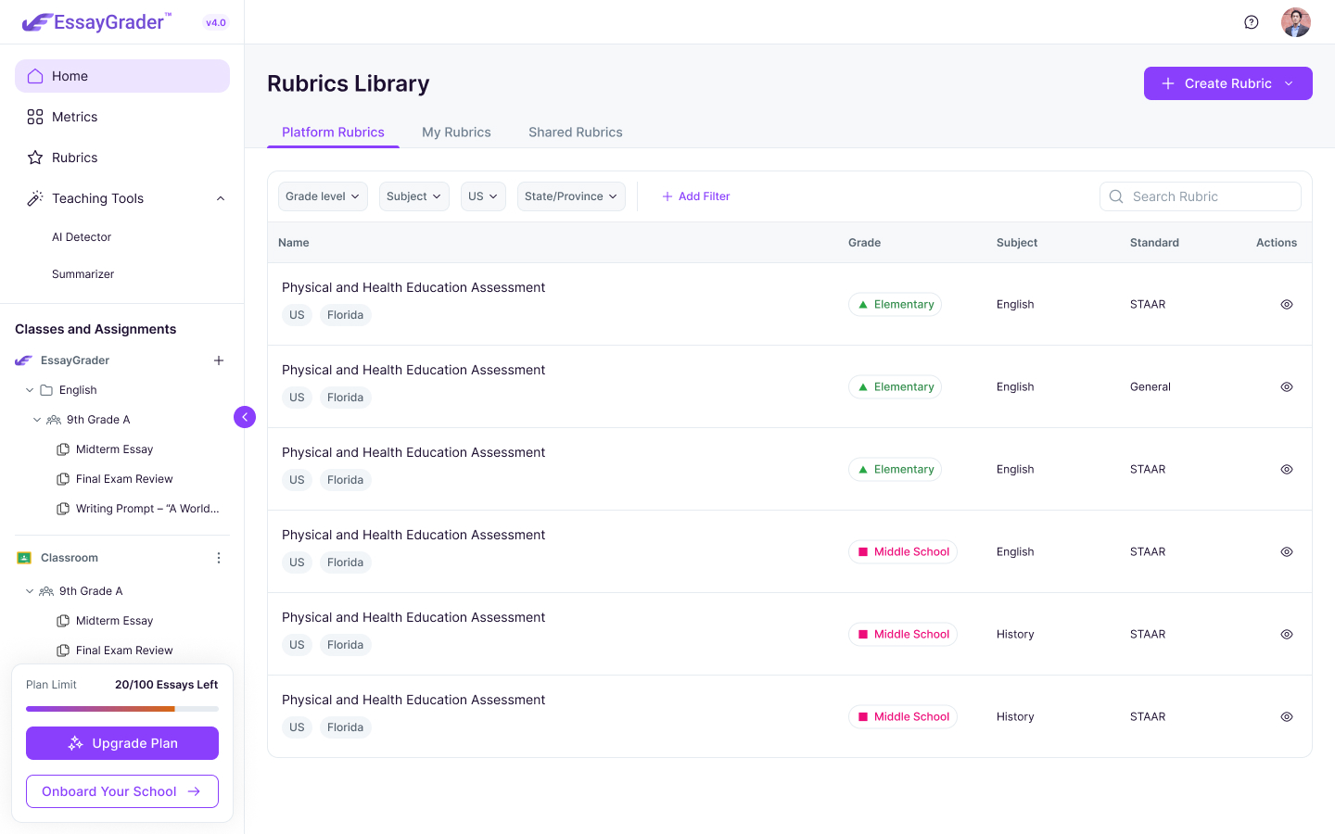Viewport: 1335px width, 834px height.
Task: Open Summarizer tool
Action: (x=83, y=274)
